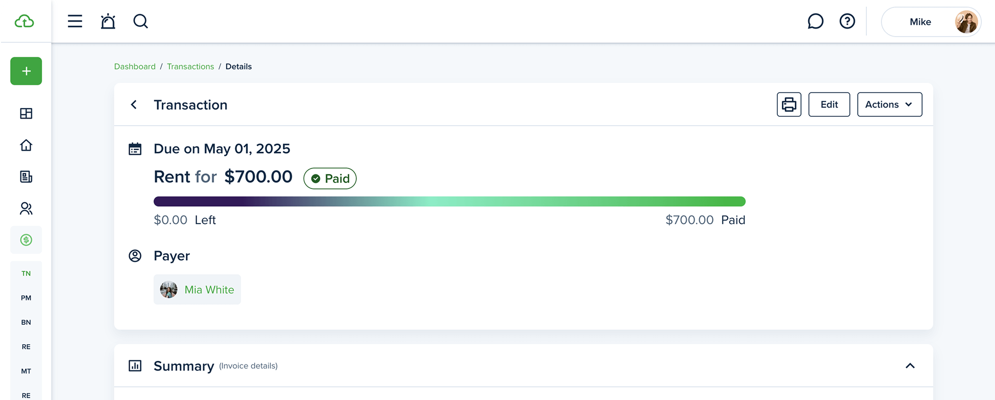Select the PM sidebar item
Image resolution: width=995 pixels, height=400 pixels.
(x=26, y=298)
